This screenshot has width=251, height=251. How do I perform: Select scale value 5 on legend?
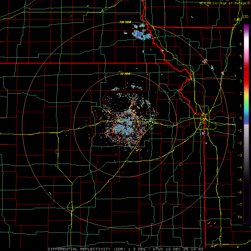[241, 56]
